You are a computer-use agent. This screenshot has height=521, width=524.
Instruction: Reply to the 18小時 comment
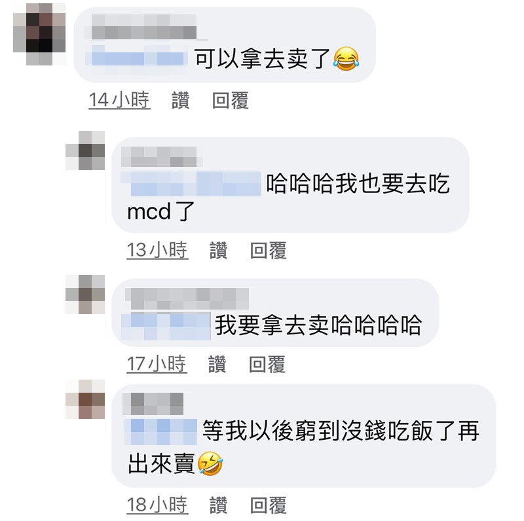pyautogui.click(x=269, y=505)
